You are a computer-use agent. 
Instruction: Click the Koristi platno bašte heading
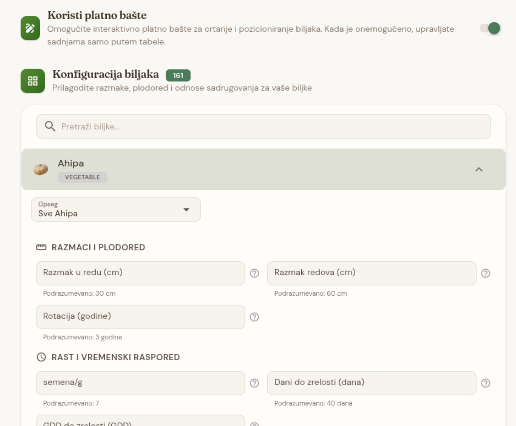tap(97, 15)
